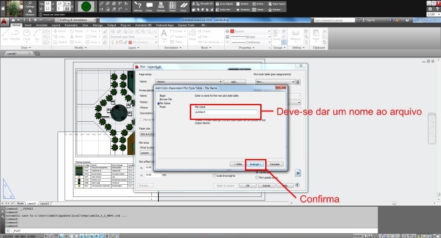Click the red ByLayer color swatch
The width and height of the screenshot is (441, 238).
[x=232, y=31]
